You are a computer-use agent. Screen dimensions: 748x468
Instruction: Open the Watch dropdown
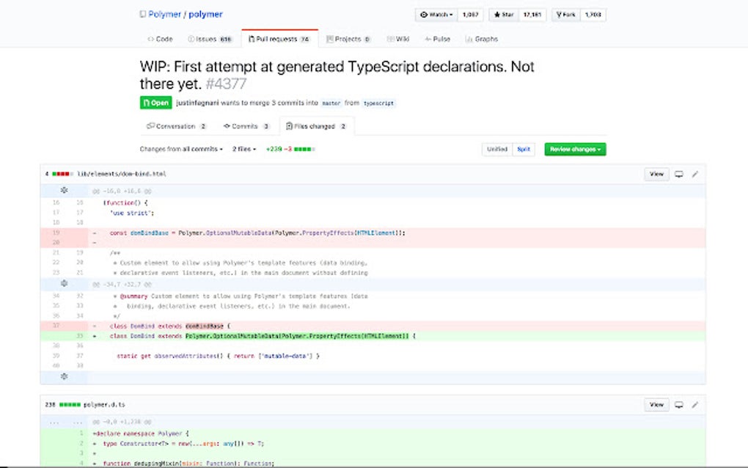click(436, 15)
